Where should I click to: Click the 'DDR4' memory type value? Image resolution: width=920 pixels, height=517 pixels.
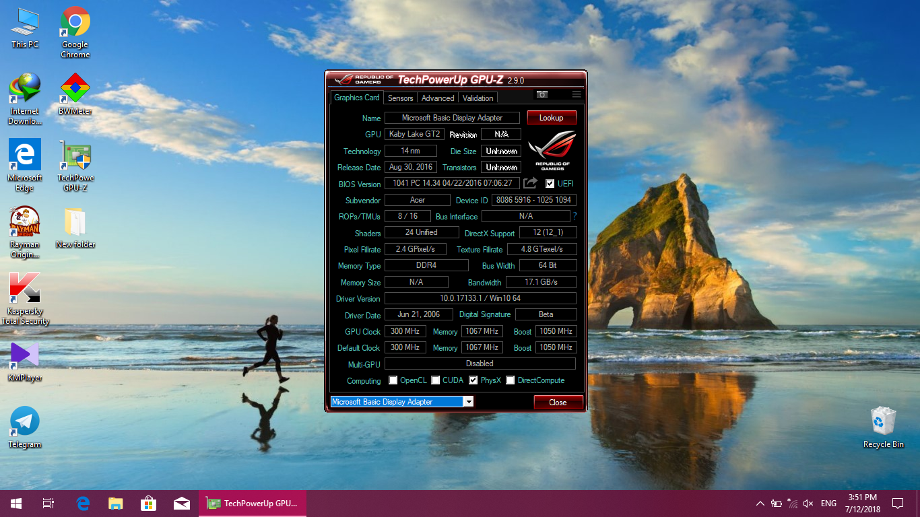426,265
